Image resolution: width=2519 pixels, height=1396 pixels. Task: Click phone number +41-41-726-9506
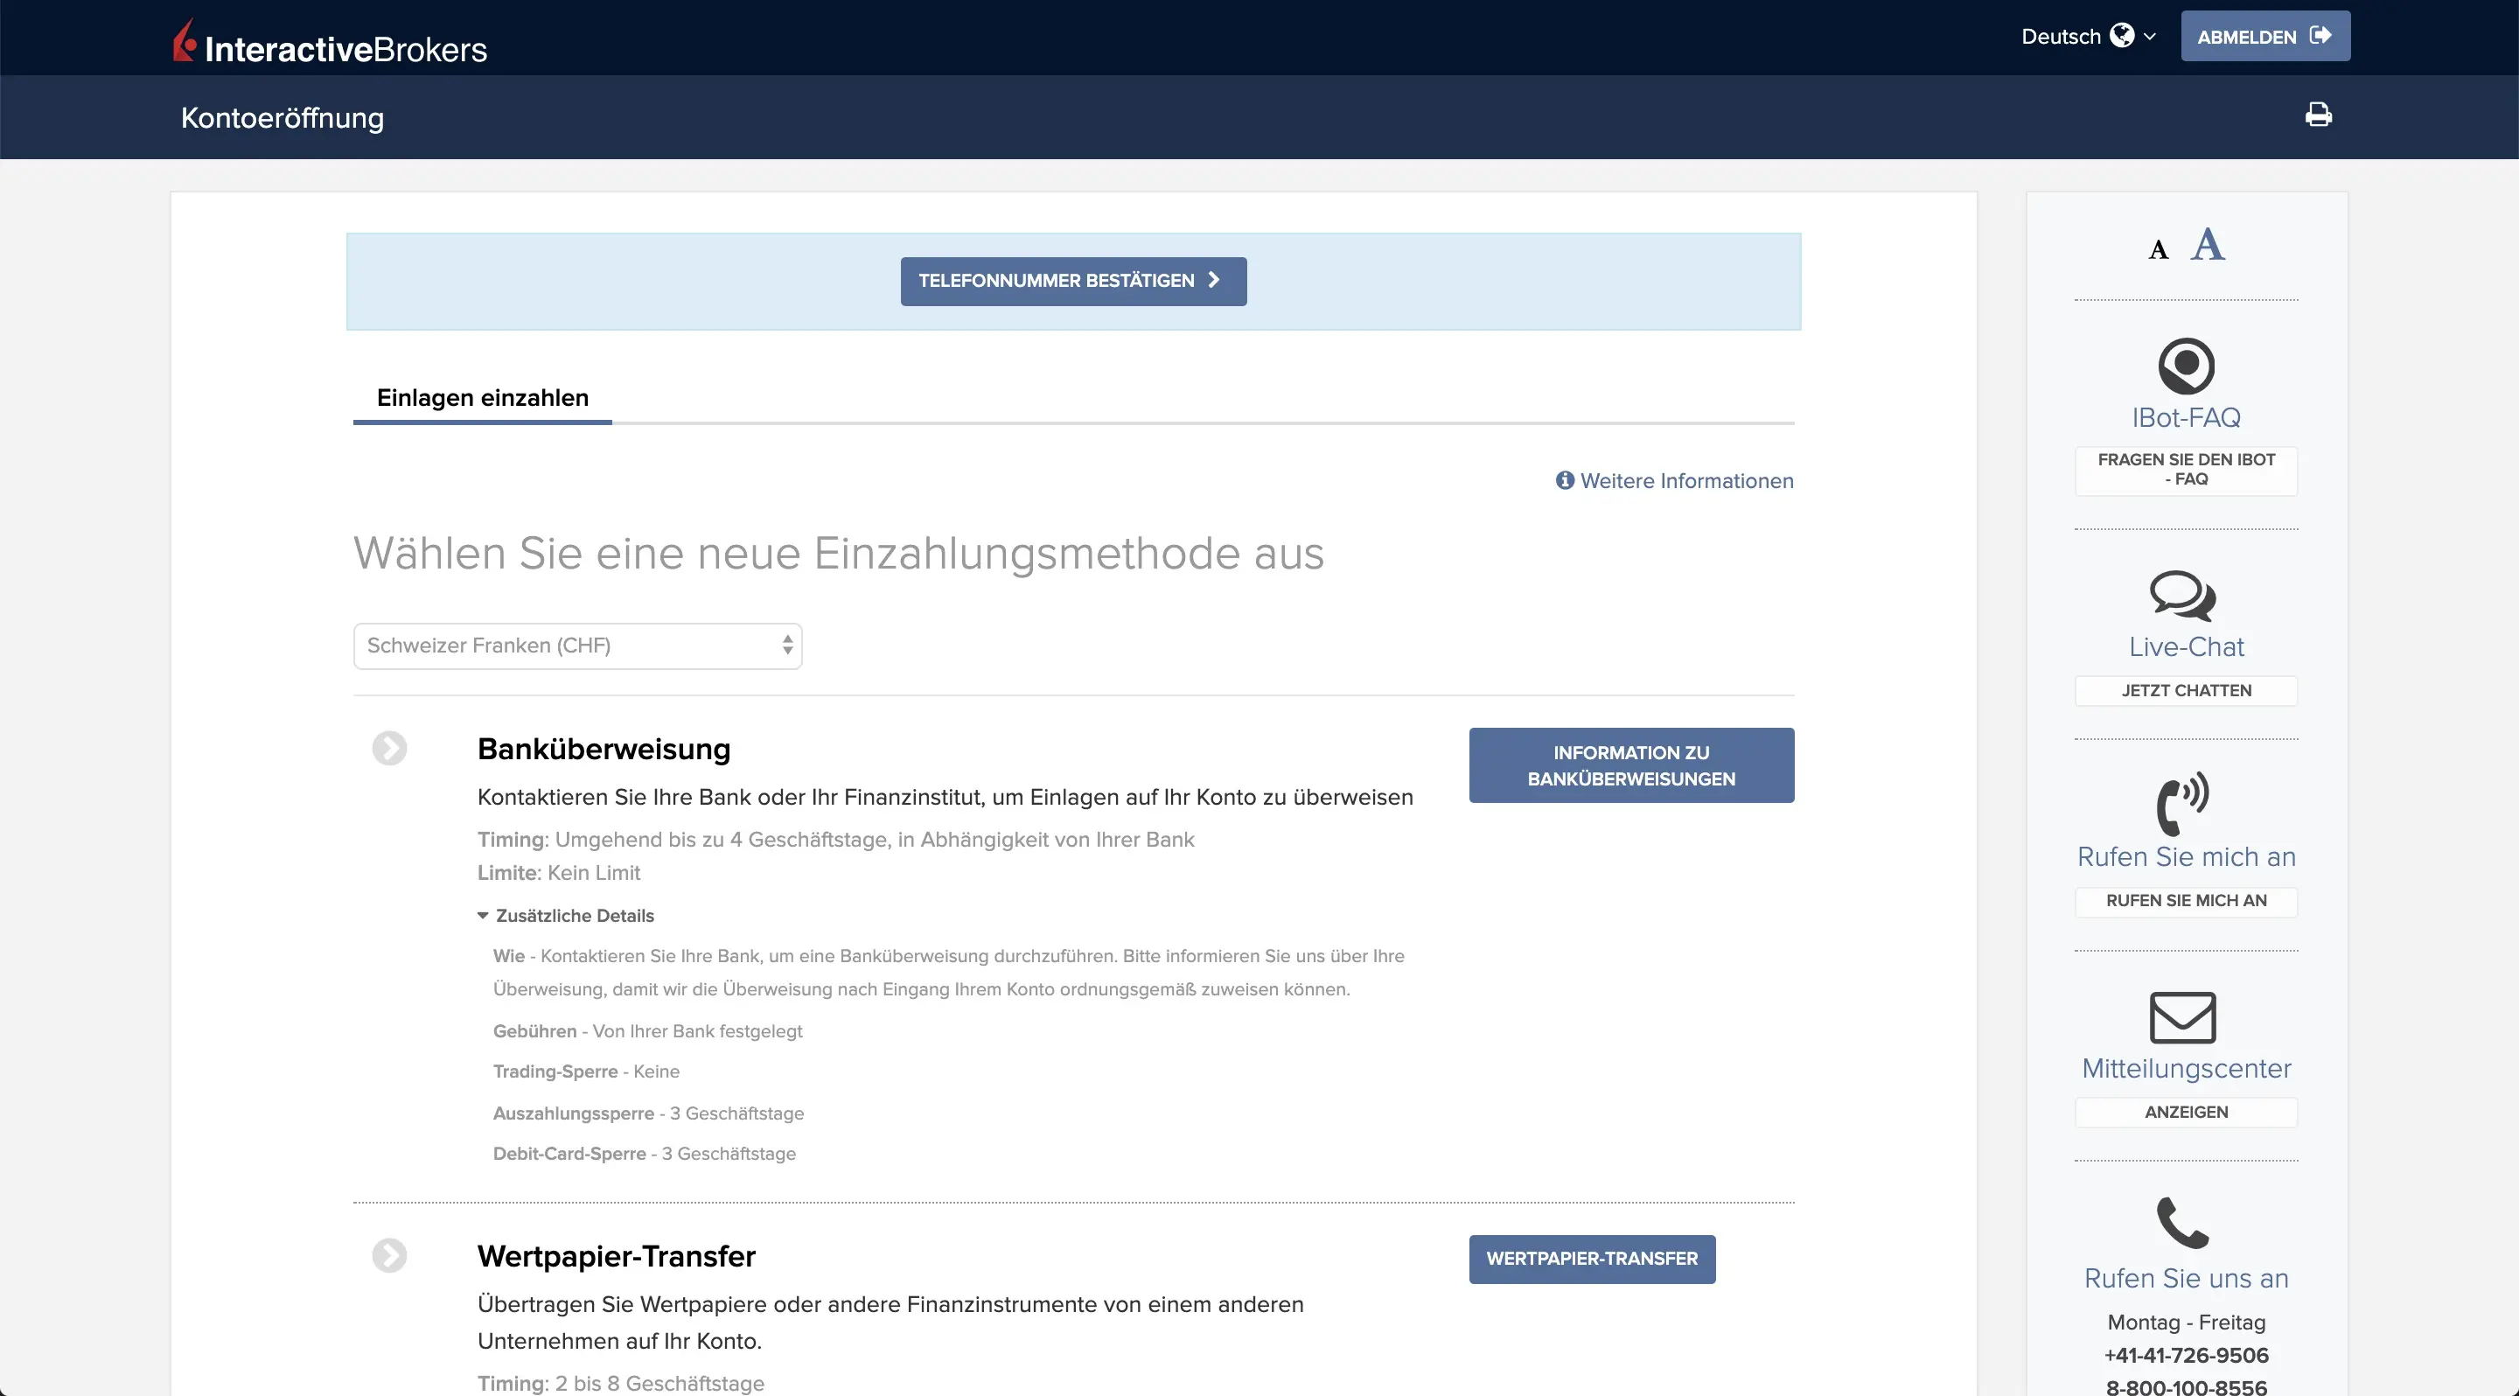tap(2186, 1356)
